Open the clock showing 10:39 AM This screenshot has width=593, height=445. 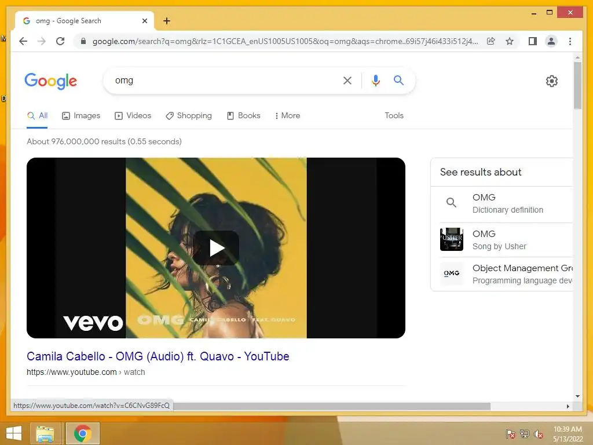(x=568, y=434)
